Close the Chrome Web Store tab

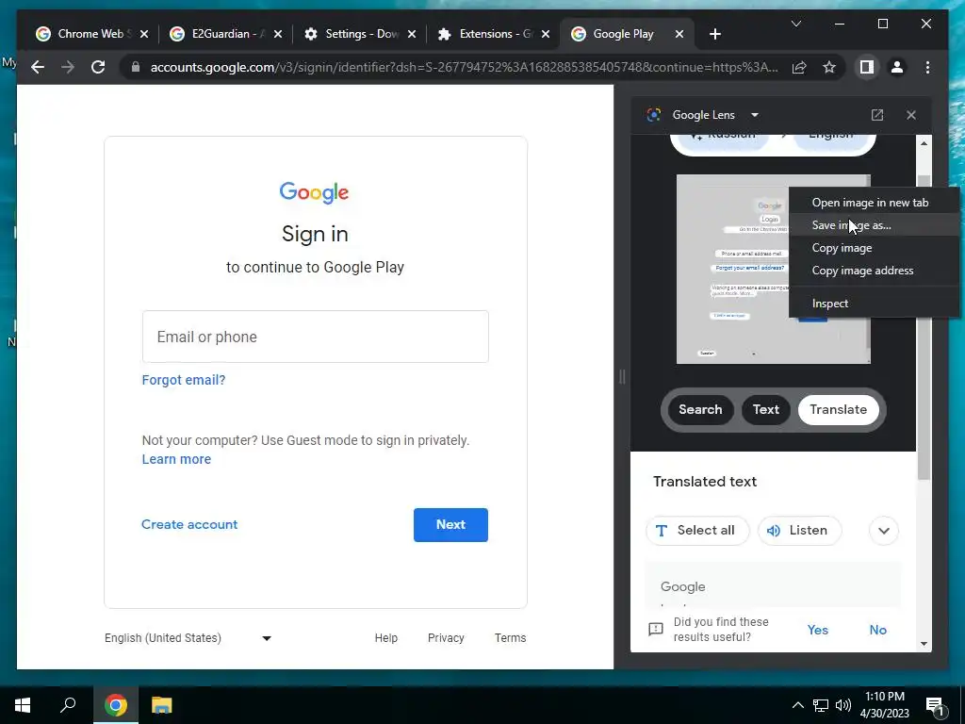point(144,34)
